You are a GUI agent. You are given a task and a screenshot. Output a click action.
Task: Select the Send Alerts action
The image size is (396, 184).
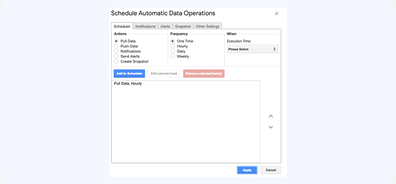tap(116, 56)
